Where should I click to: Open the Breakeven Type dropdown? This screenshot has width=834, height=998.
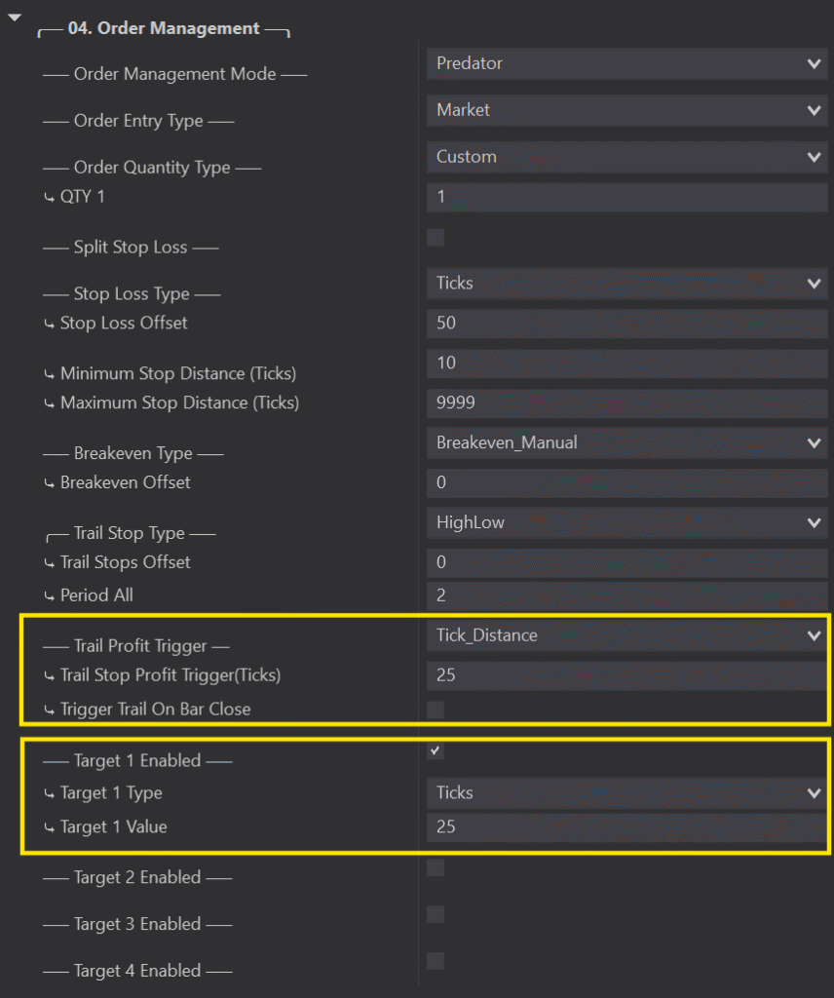pos(625,442)
